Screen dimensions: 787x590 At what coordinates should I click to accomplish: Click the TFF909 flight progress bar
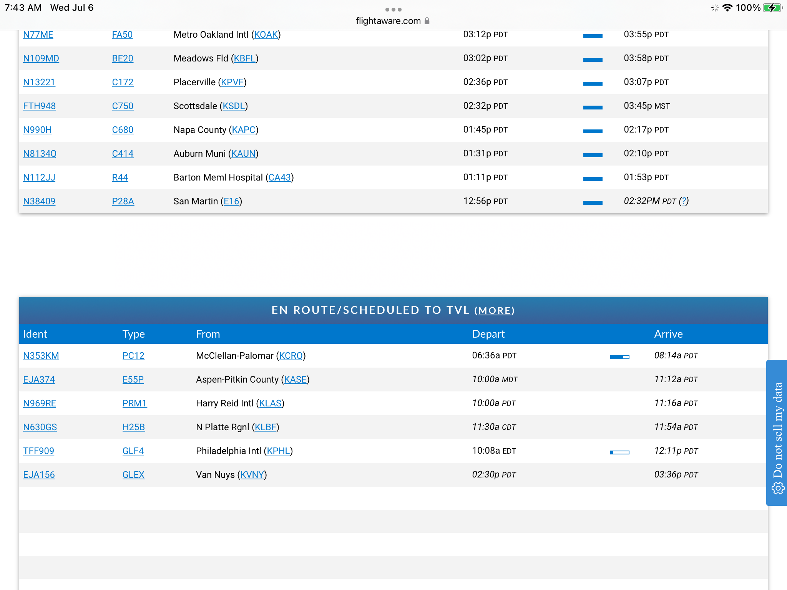[619, 452]
